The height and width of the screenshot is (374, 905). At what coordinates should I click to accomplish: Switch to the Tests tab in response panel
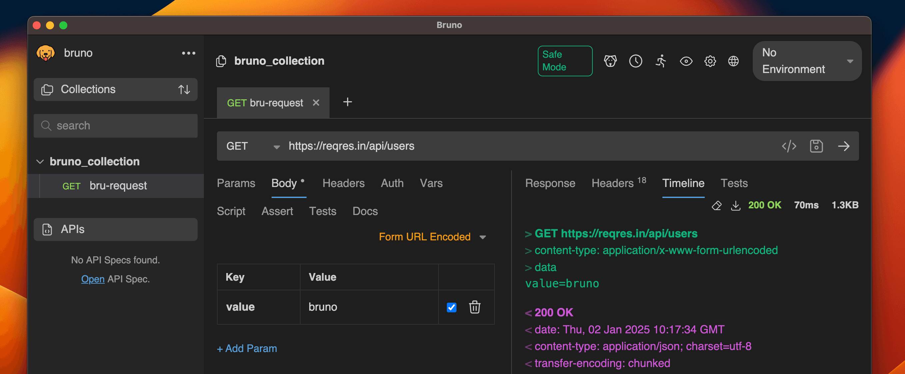click(x=734, y=184)
